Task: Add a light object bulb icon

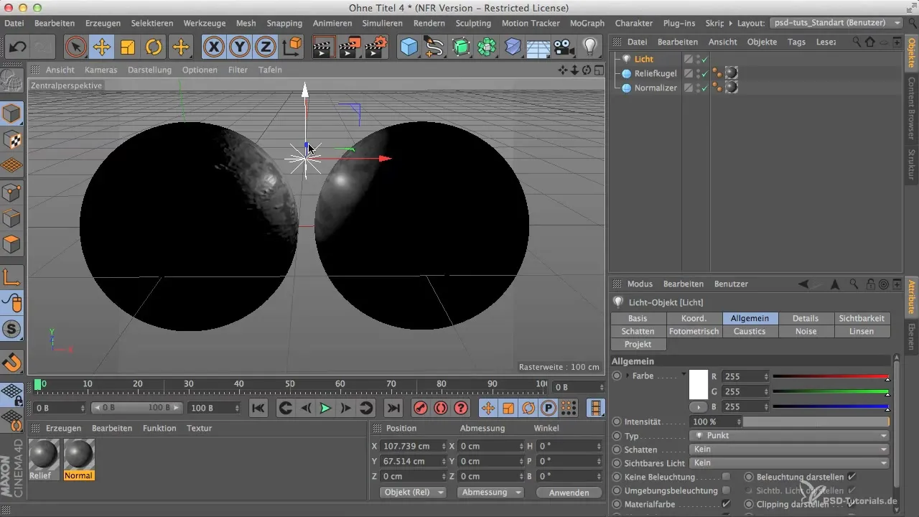Action: (x=590, y=47)
